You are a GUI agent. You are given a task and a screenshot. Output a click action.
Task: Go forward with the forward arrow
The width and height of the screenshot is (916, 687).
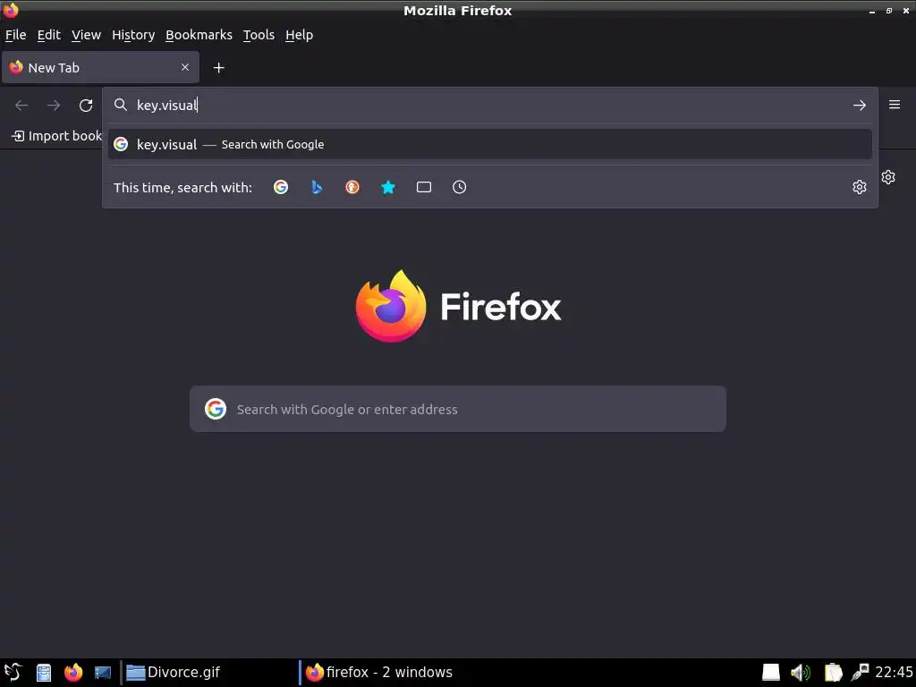54,106
